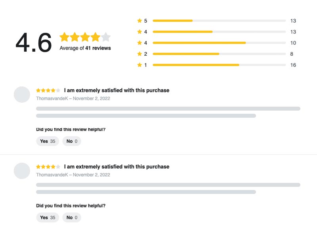317x237 pixels.
Task: Click the second review's small star rating
Action: (48, 167)
